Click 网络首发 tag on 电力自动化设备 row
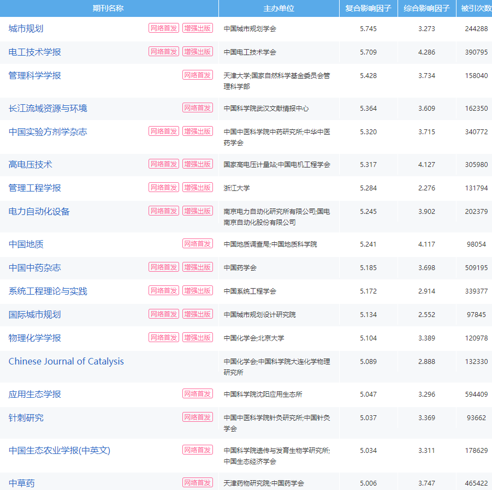492x490 pixels. [x=164, y=211]
